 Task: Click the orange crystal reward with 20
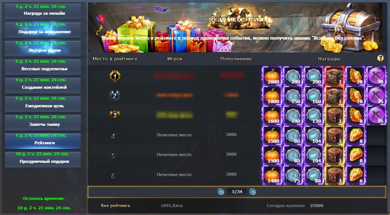point(355,76)
